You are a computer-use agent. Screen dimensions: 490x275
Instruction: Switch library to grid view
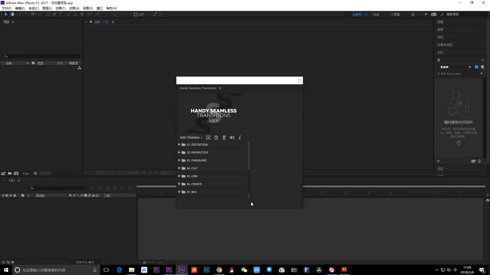(x=476, y=67)
